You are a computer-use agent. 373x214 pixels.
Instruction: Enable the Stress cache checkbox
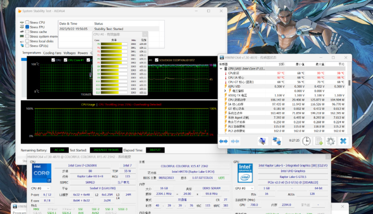click(x=27, y=31)
